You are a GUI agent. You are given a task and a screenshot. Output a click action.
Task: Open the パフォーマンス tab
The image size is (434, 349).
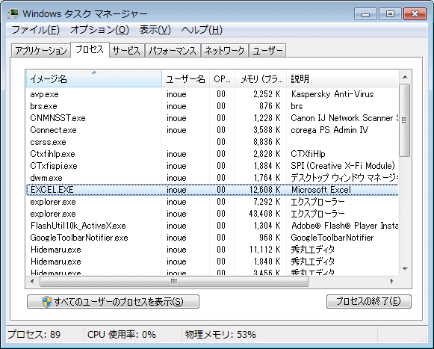173,51
